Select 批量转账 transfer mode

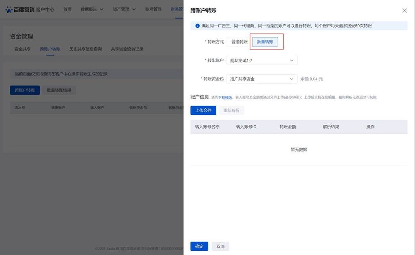[x=265, y=42]
